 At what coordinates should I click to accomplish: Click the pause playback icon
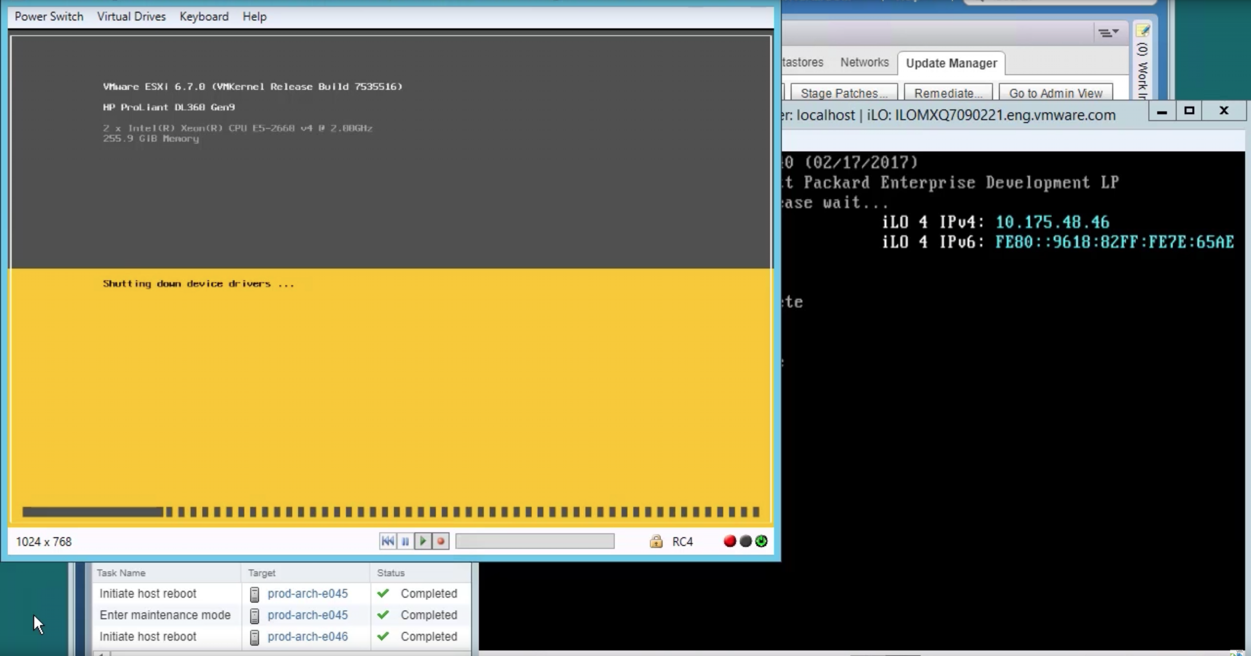(405, 541)
